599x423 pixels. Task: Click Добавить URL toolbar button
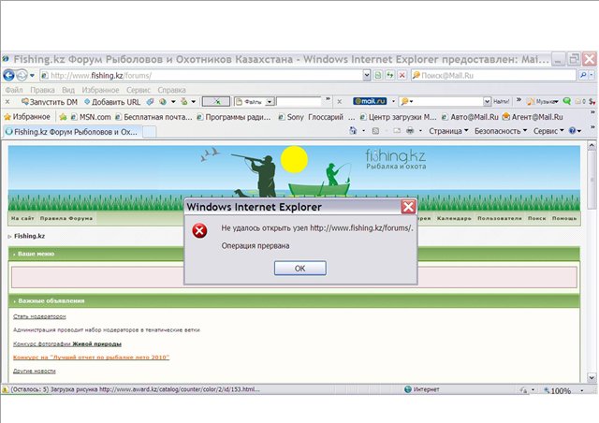pos(112,102)
